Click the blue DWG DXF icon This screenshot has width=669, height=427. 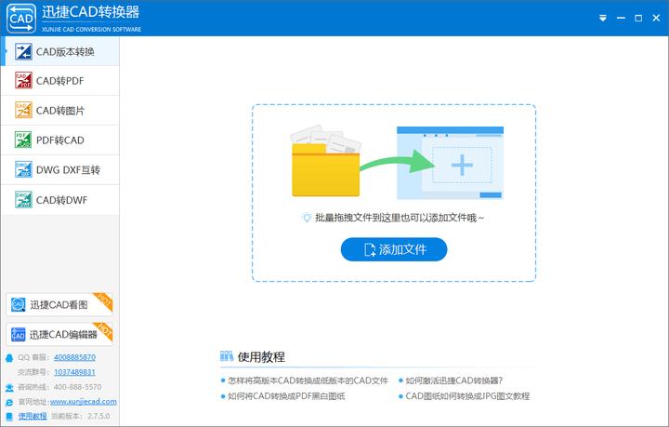[x=23, y=169]
